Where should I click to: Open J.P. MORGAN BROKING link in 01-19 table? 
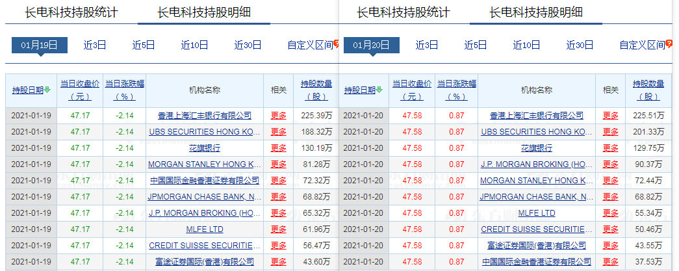pyautogui.click(x=205, y=213)
